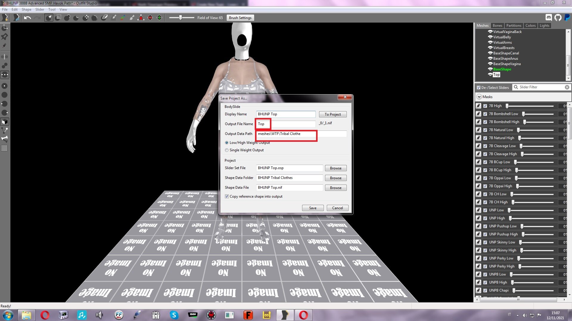This screenshot has height=321, width=572.
Task: Activate the Mask brush tool
Action: pyautogui.click(x=58, y=18)
